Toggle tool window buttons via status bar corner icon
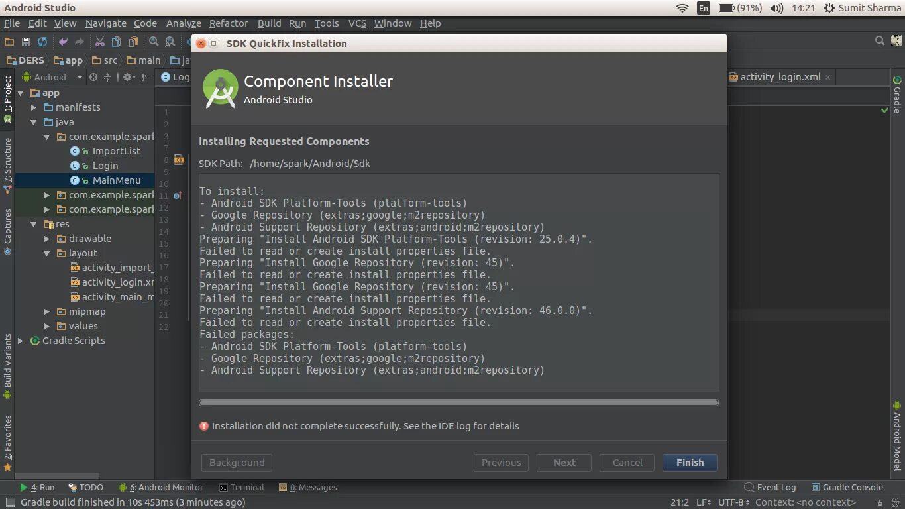This screenshot has width=905, height=509. 9,502
